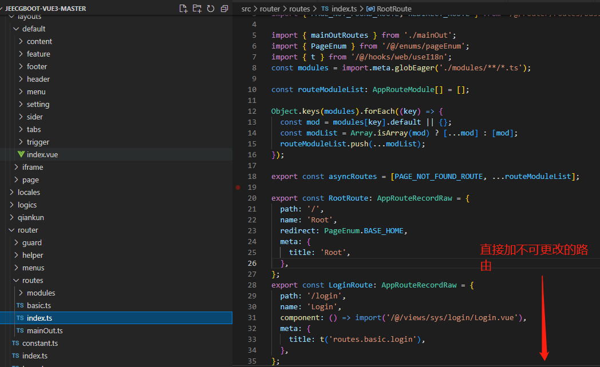Viewport: 600px width, 367px height.
Task: Click the globEager call on line 8
Action: pyautogui.click(x=415, y=68)
